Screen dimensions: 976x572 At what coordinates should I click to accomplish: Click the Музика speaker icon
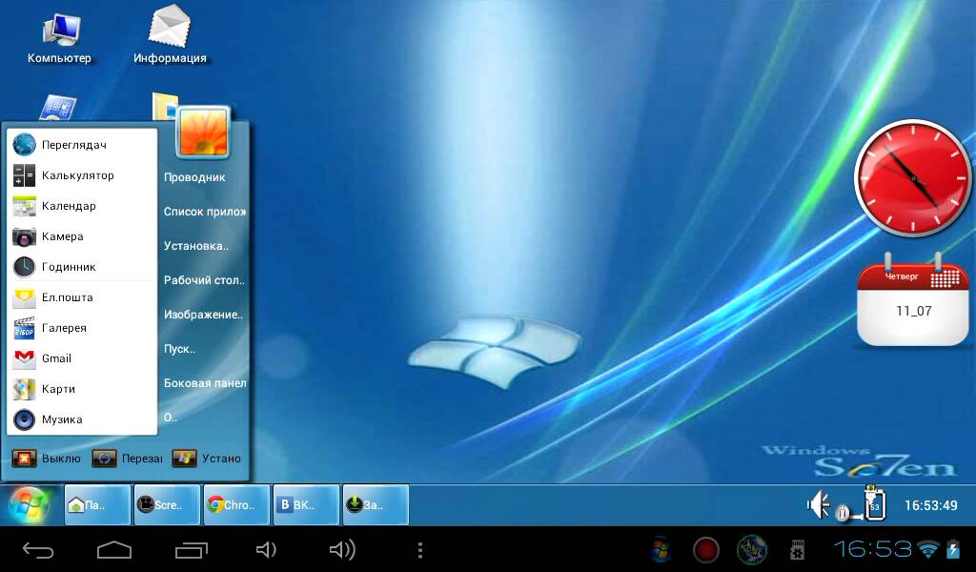tap(24, 419)
